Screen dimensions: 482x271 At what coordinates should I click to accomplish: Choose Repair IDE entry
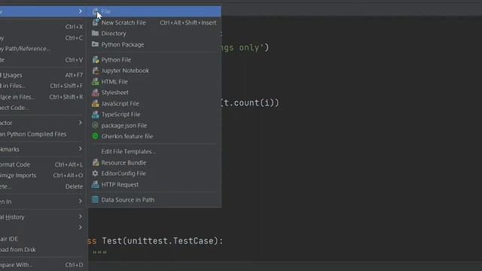(43, 239)
